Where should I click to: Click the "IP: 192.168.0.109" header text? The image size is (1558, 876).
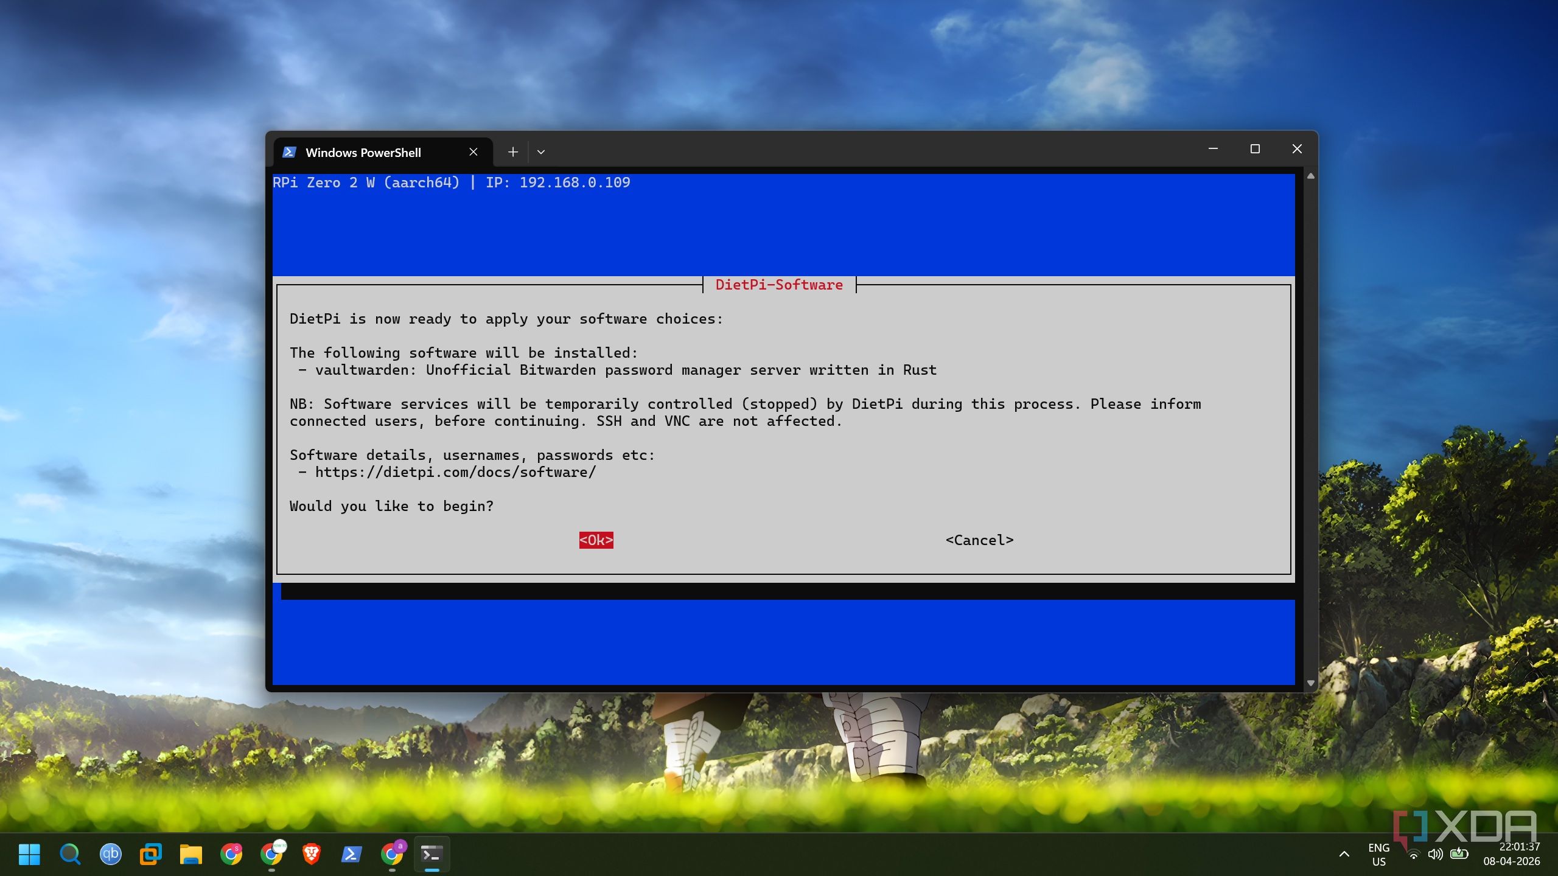coord(557,182)
